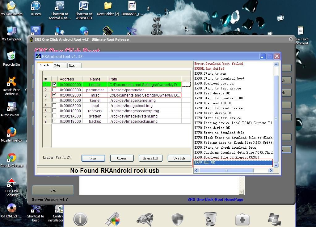The height and width of the screenshot is (227, 316).
Task: Open the My Documents desktop icon
Action: (11, 8)
